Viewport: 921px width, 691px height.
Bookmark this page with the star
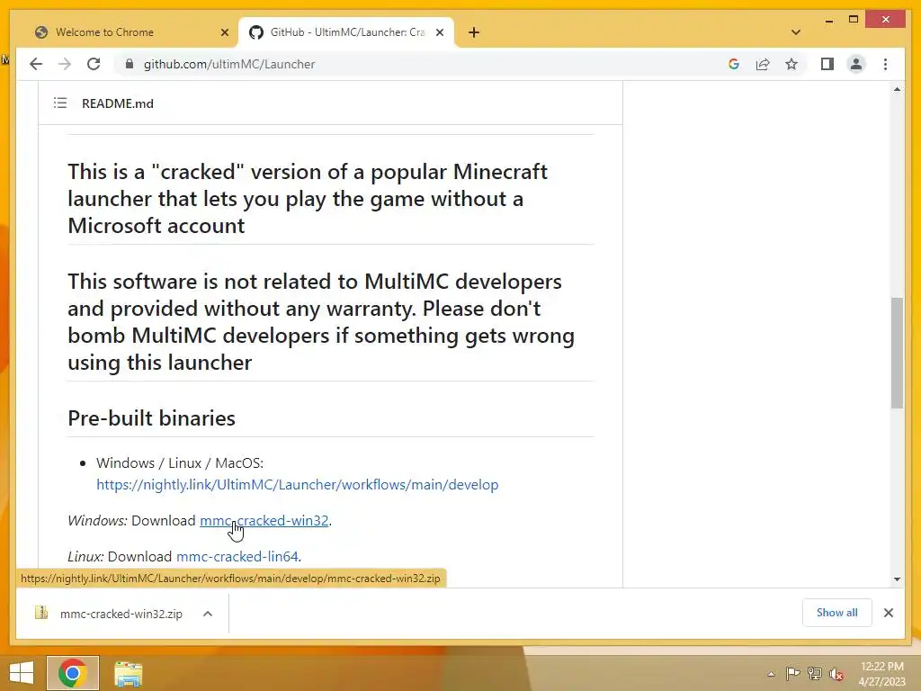point(791,64)
